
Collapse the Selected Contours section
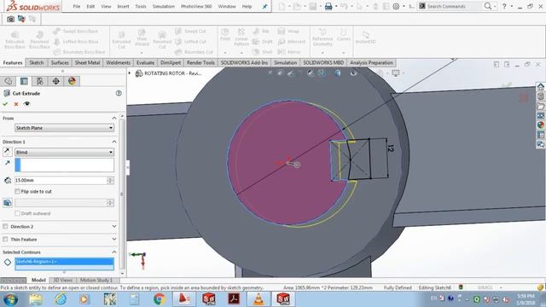pyautogui.click(x=113, y=252)
